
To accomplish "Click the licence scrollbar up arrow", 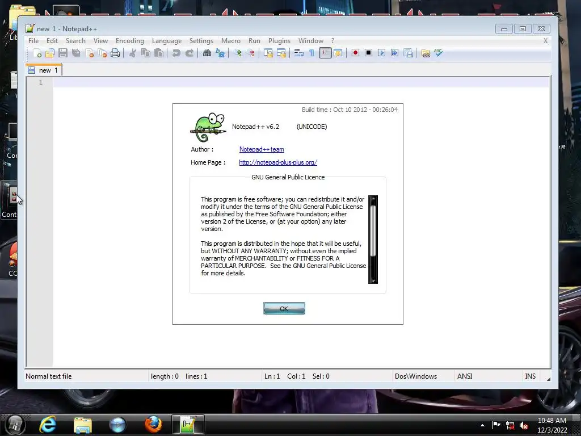I will [373, 199].
